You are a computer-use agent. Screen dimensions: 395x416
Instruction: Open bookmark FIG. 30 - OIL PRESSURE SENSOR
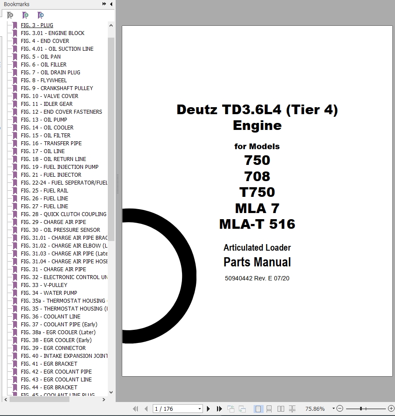60,230
